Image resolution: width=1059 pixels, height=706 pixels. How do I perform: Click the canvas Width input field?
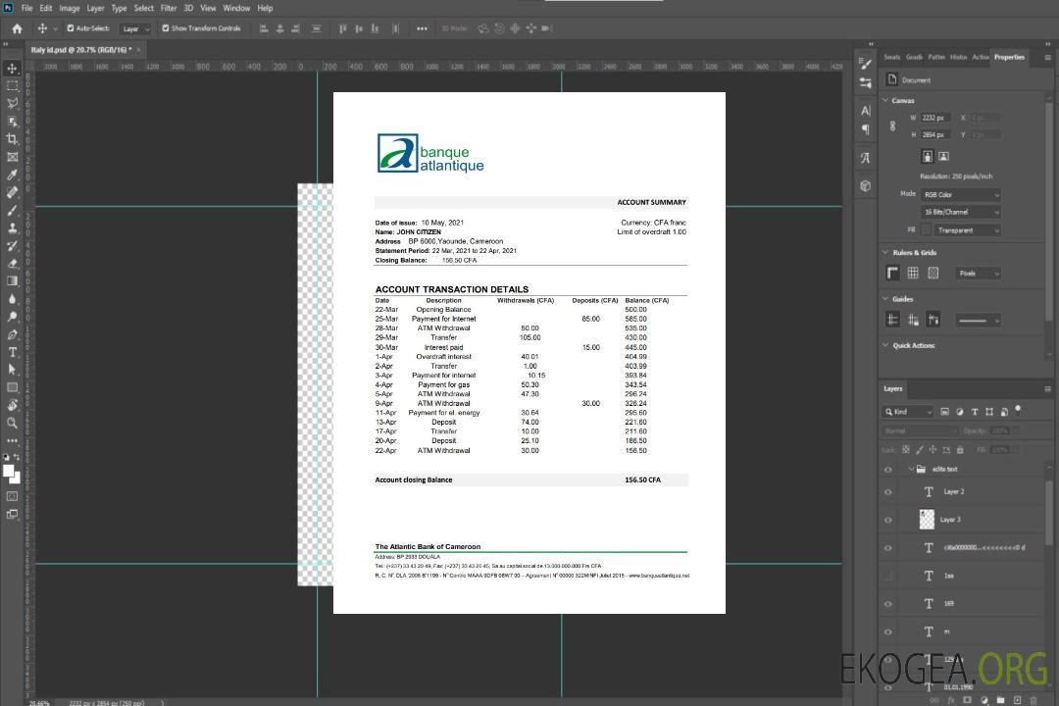(x=934, y=118)
